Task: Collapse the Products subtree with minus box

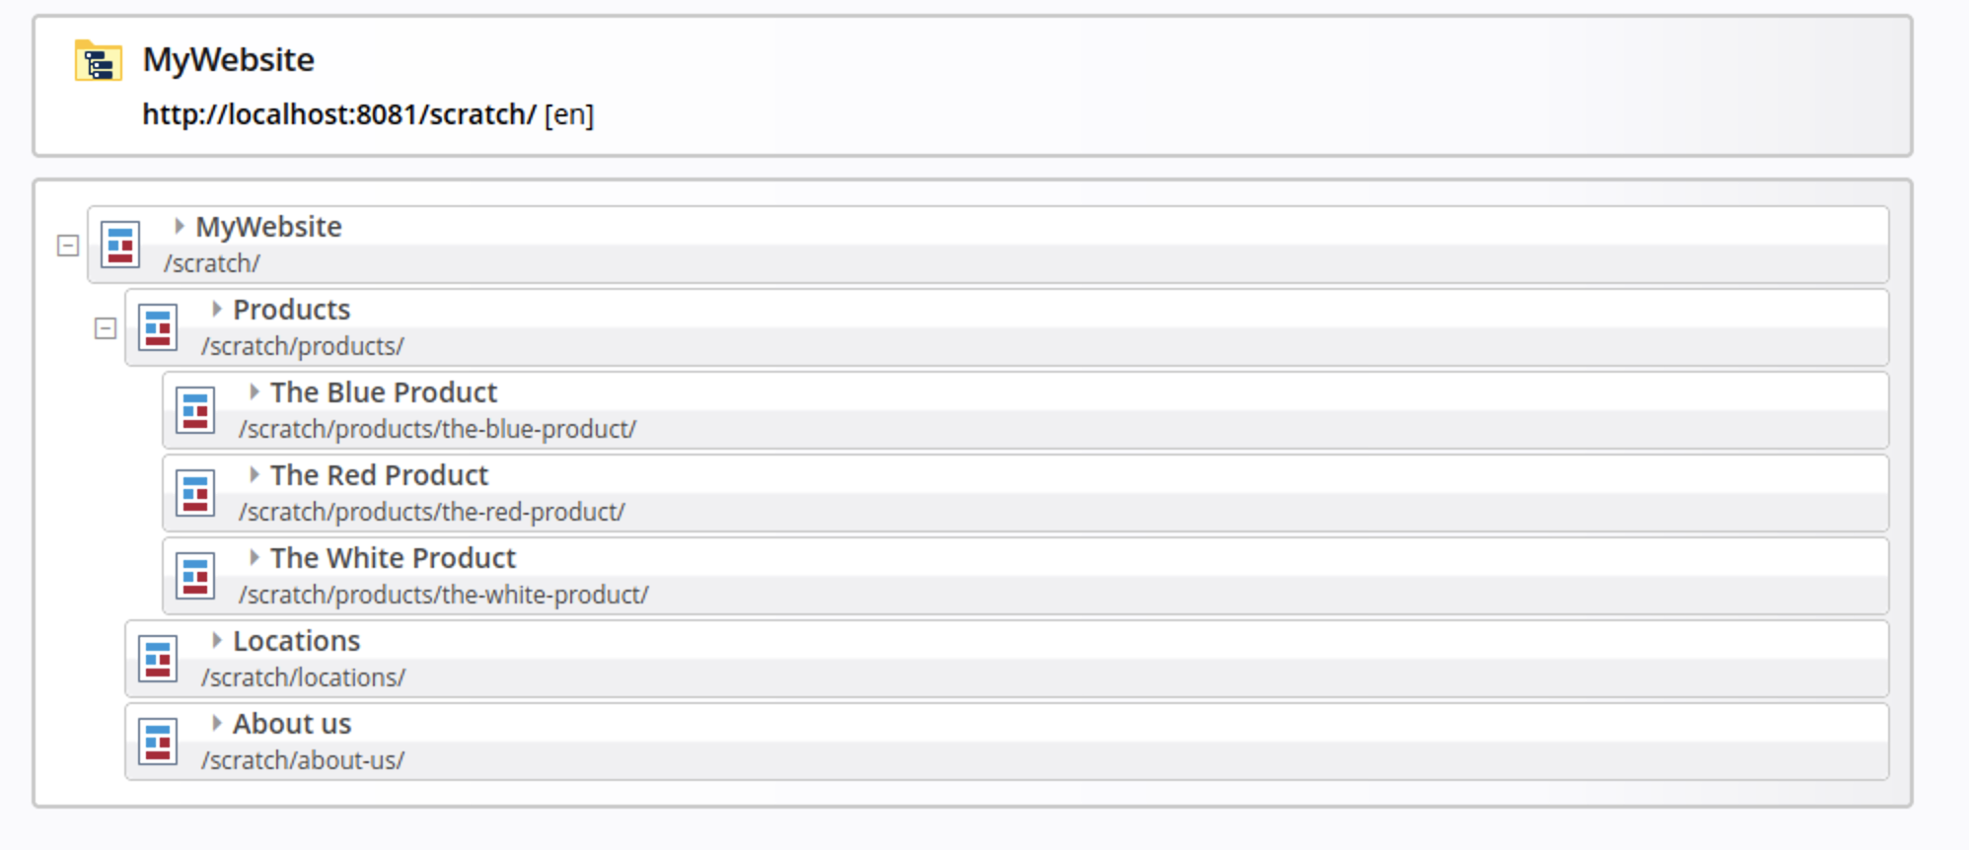Action: [x=106, y=328]
